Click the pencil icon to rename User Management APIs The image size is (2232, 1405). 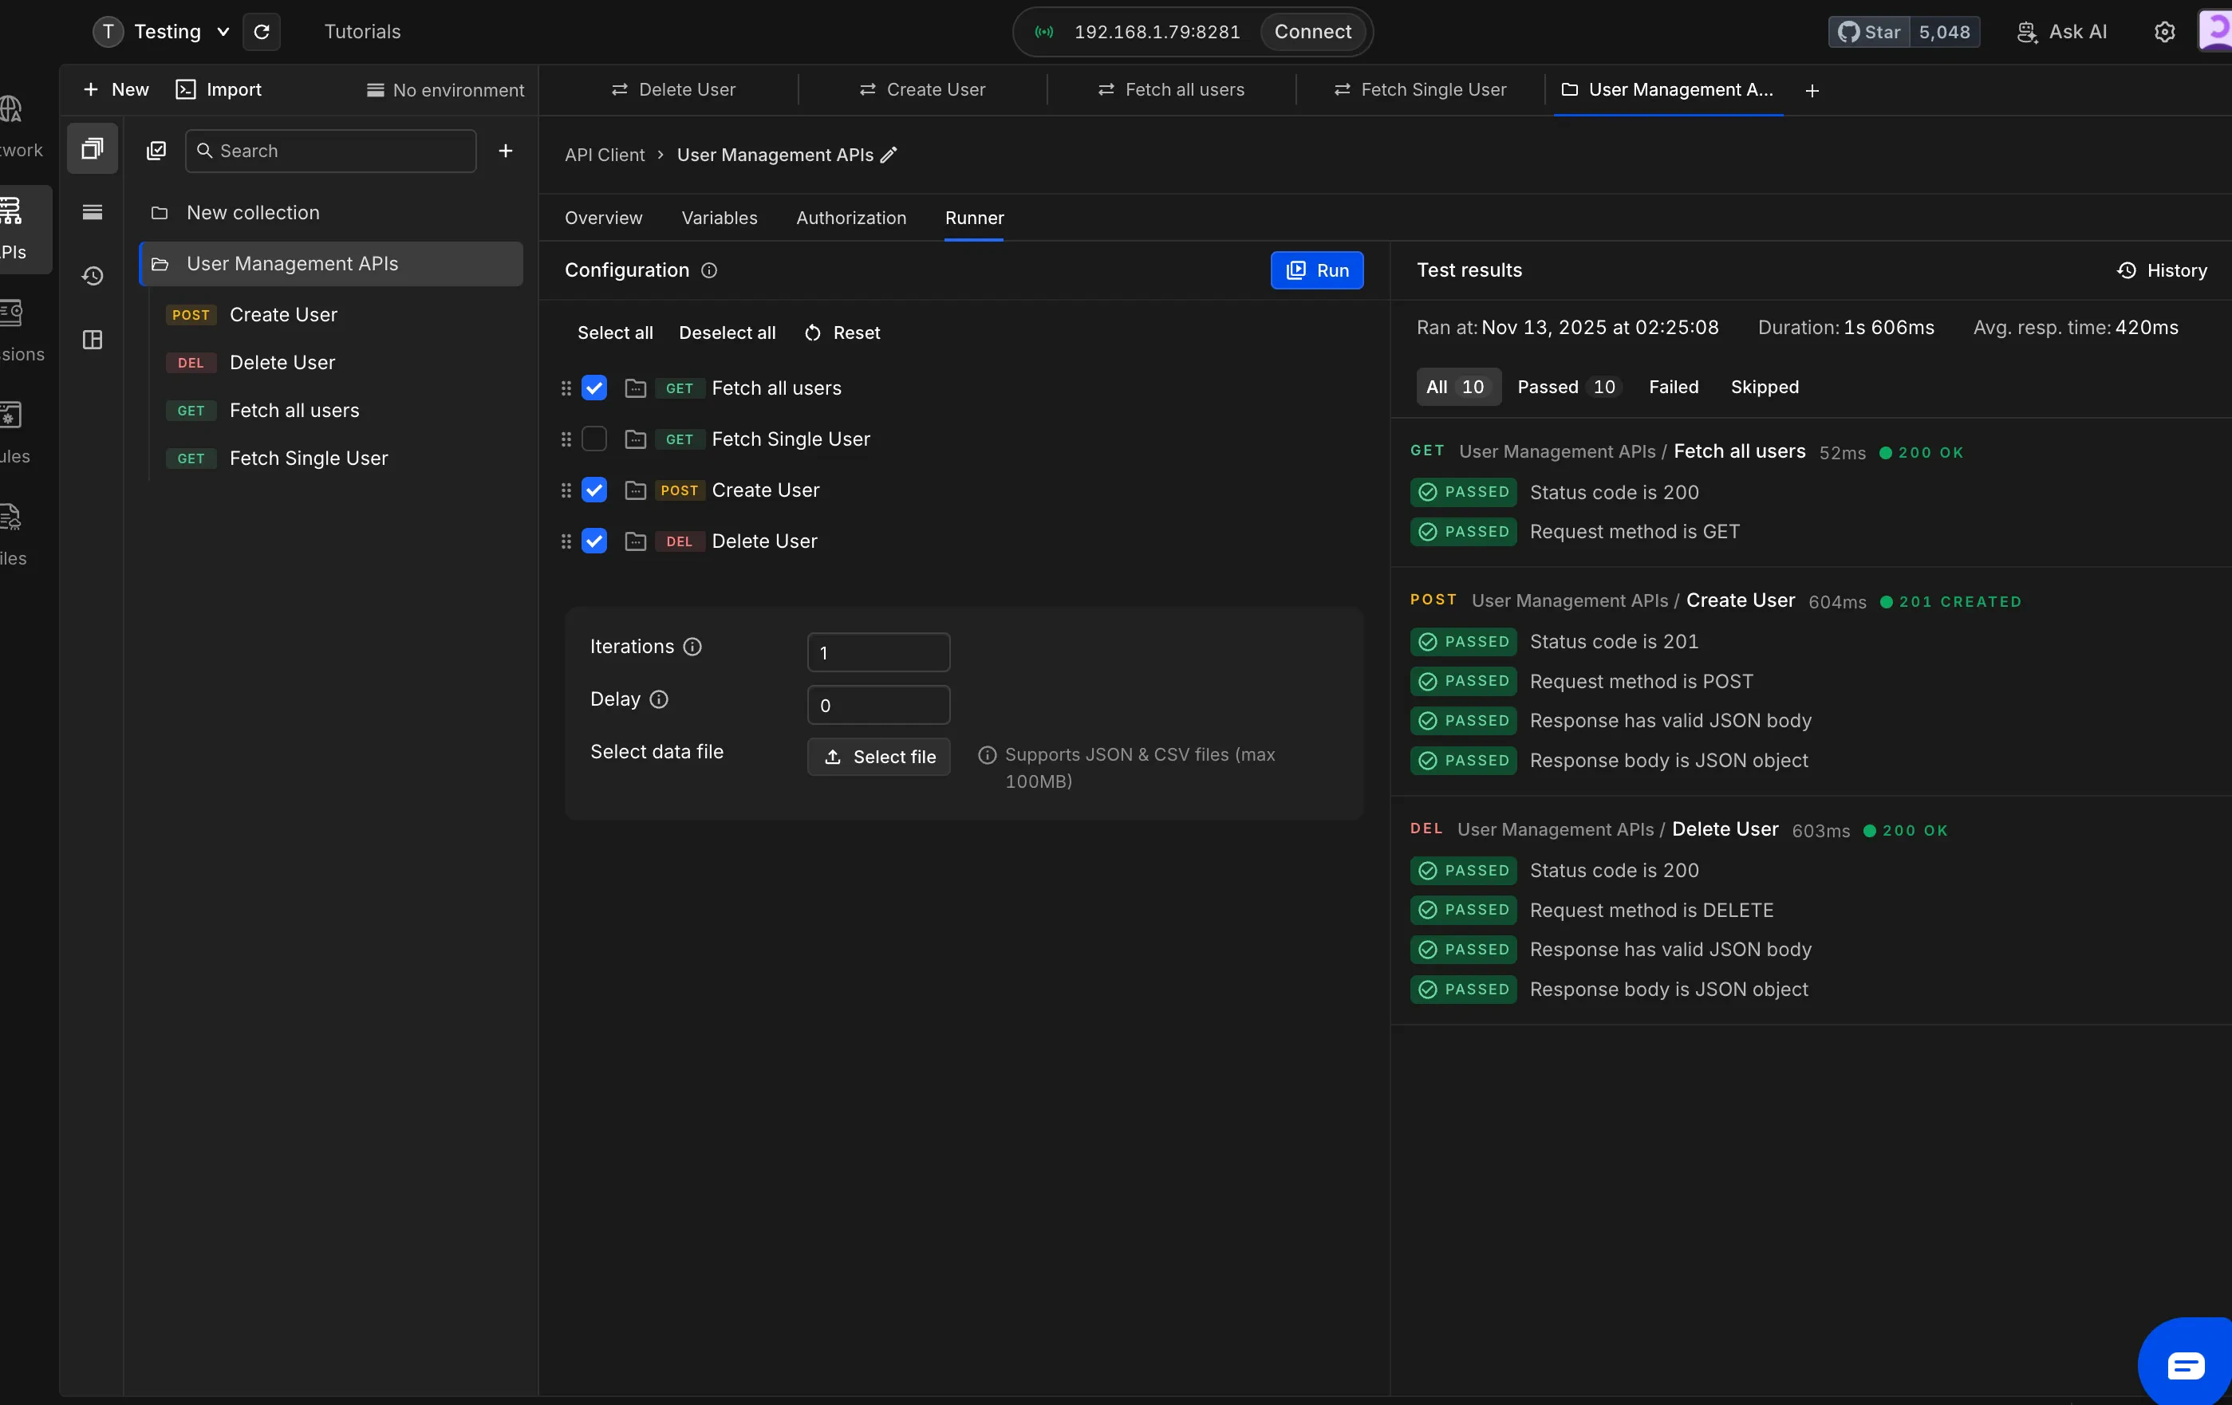[888, 155]
